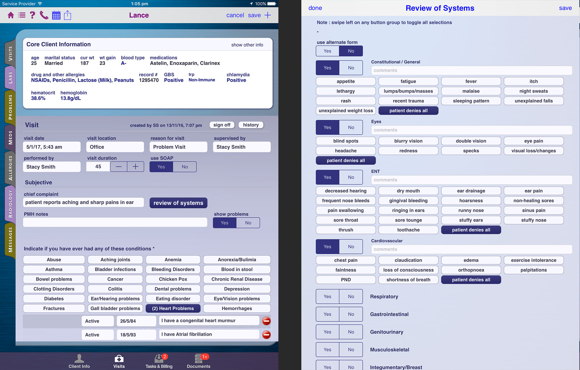Viewport: 580px width, 370px height.
Task: Tap the home icon in toolbar
Action: click(11, 15)
